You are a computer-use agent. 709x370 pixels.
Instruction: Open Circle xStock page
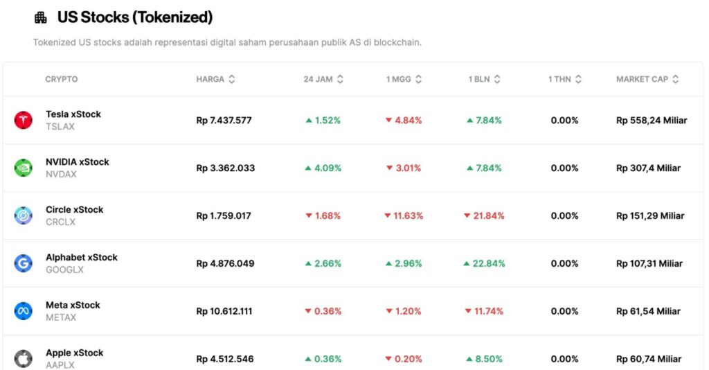[x=75, y=210]
